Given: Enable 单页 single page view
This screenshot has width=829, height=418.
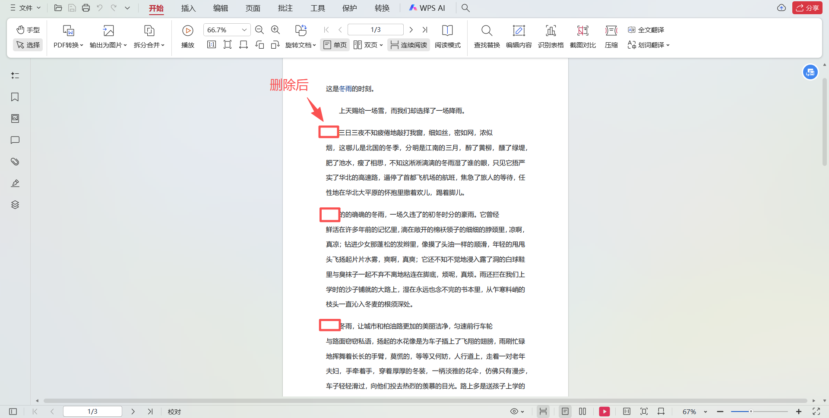Looking at the screenshot, I should pyautogui.click(x=335, y=44).
